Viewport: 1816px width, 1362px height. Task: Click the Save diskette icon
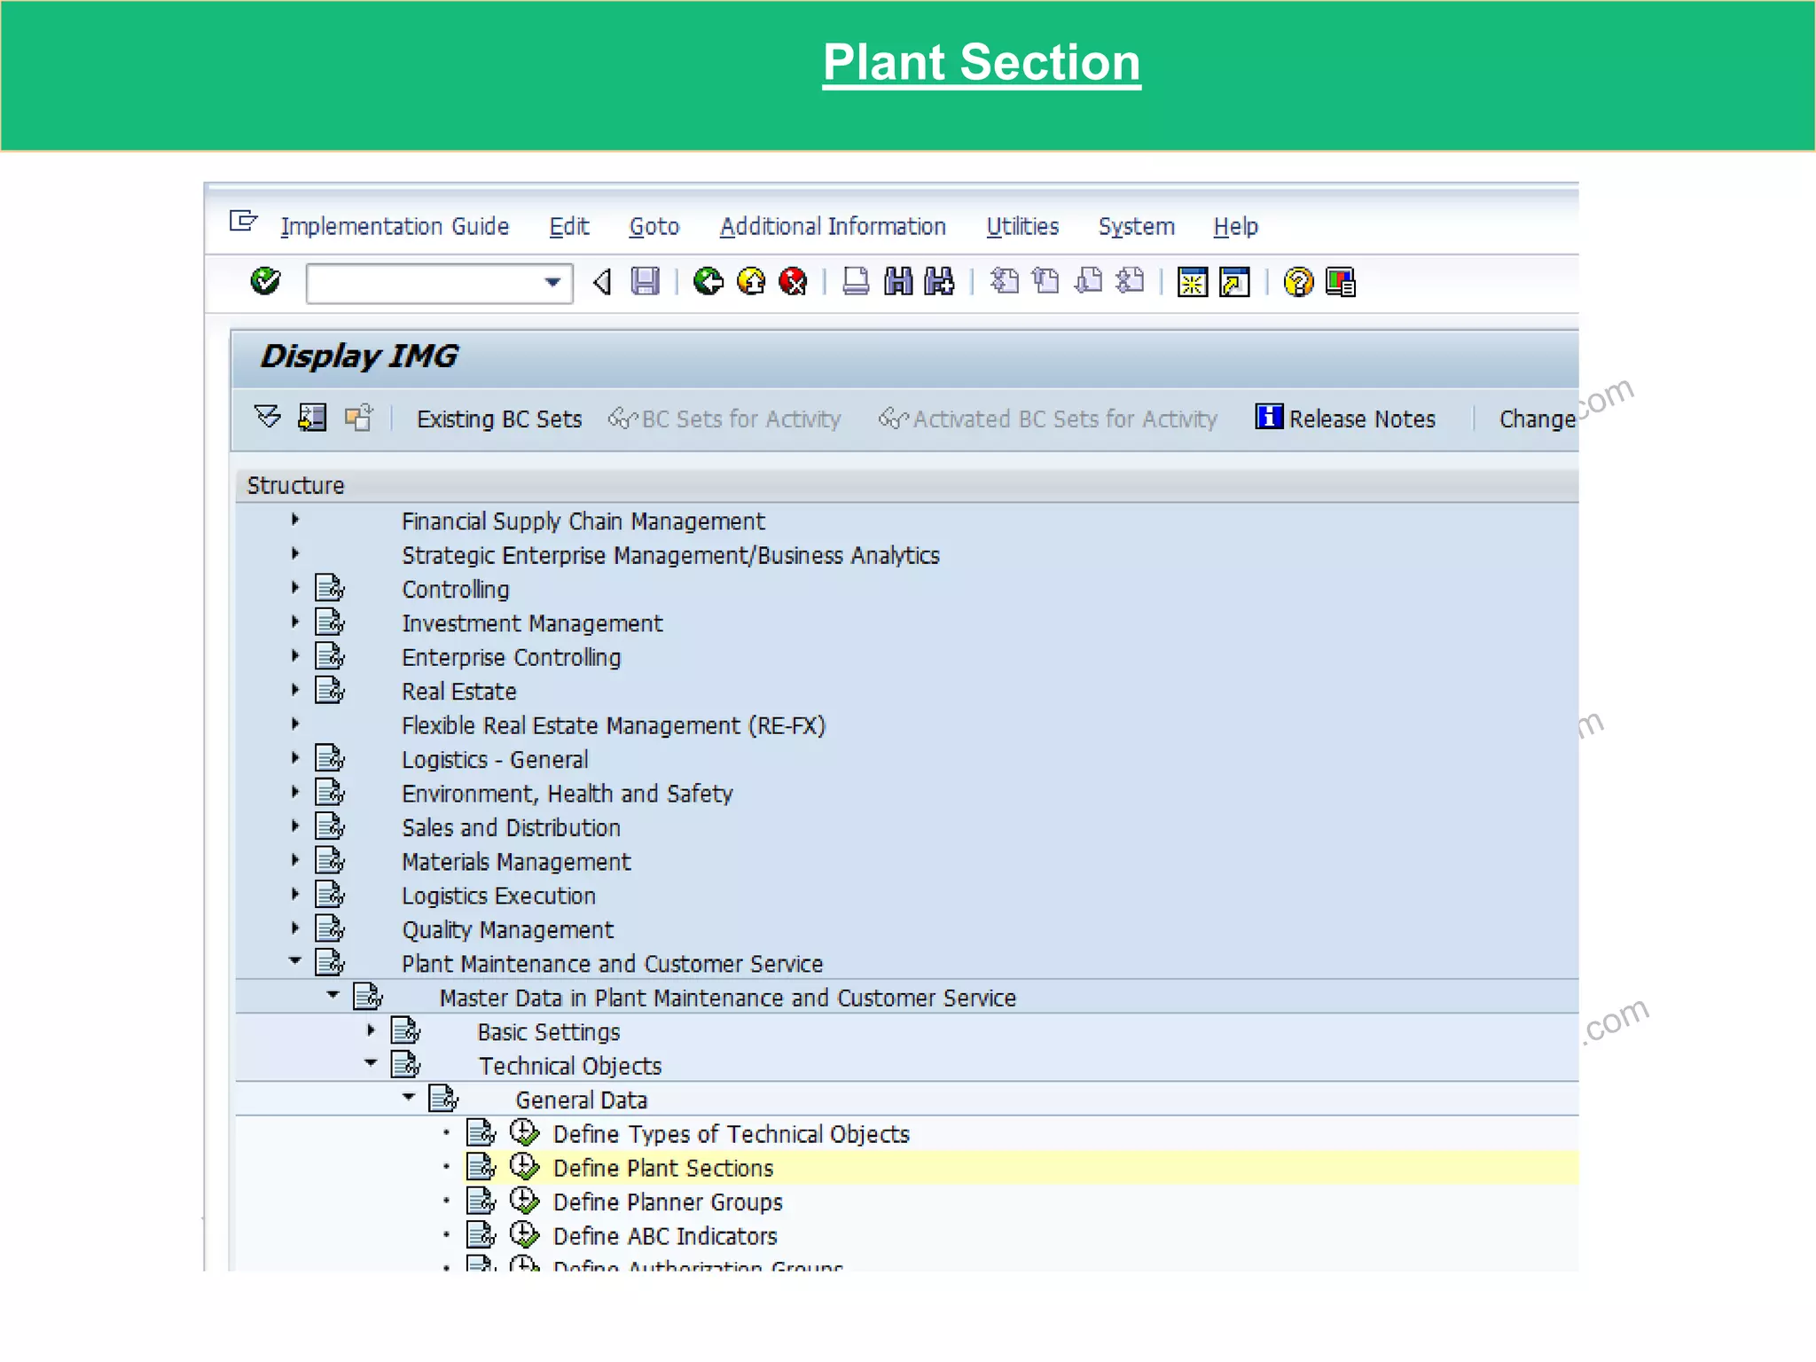pyautogui.click(x=645, y=282)
